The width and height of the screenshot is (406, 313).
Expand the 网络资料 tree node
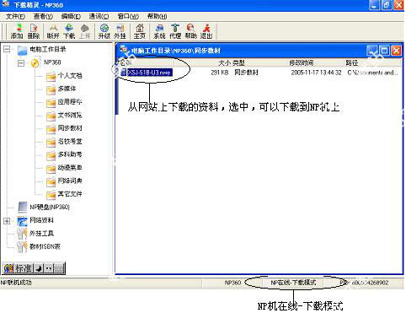pos(7,221)
